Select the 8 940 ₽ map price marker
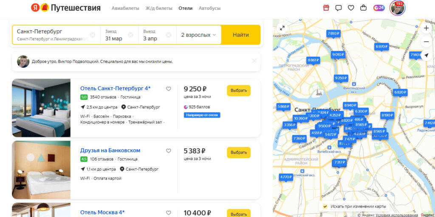The height and width of the screenshot is (217, 435). (350, 106)
